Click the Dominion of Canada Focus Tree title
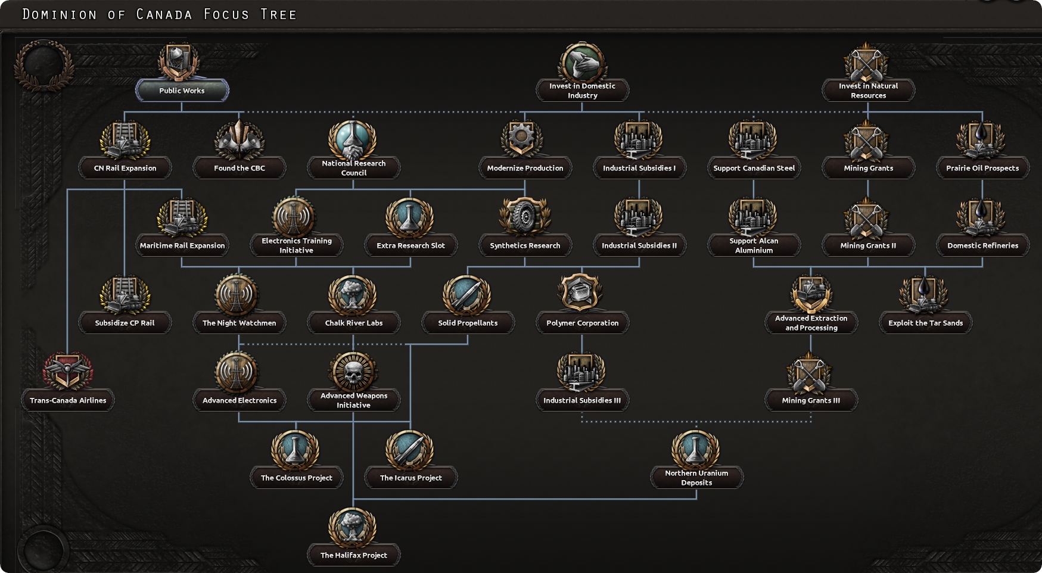 pos(160,14)
